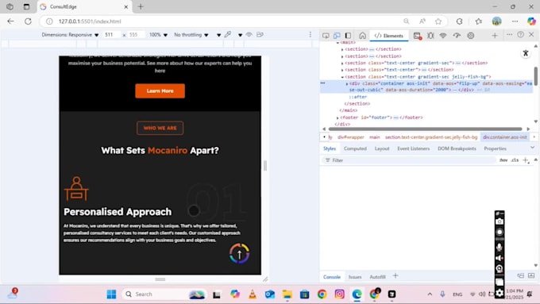Expand more style pane tabs chevron

click(532, 148)
